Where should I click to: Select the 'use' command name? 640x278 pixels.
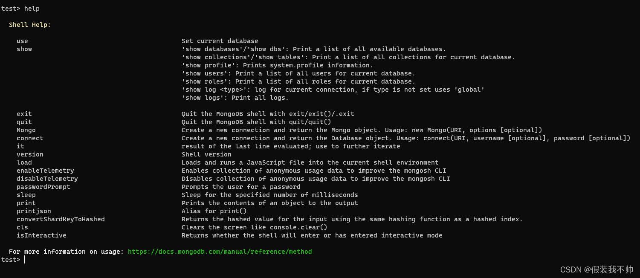tap(22, 41)
